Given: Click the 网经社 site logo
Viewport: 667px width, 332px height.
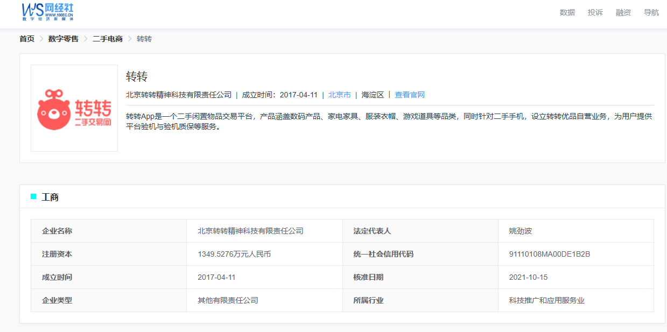Looking at the screenshot, I should (x=48, y=11).
